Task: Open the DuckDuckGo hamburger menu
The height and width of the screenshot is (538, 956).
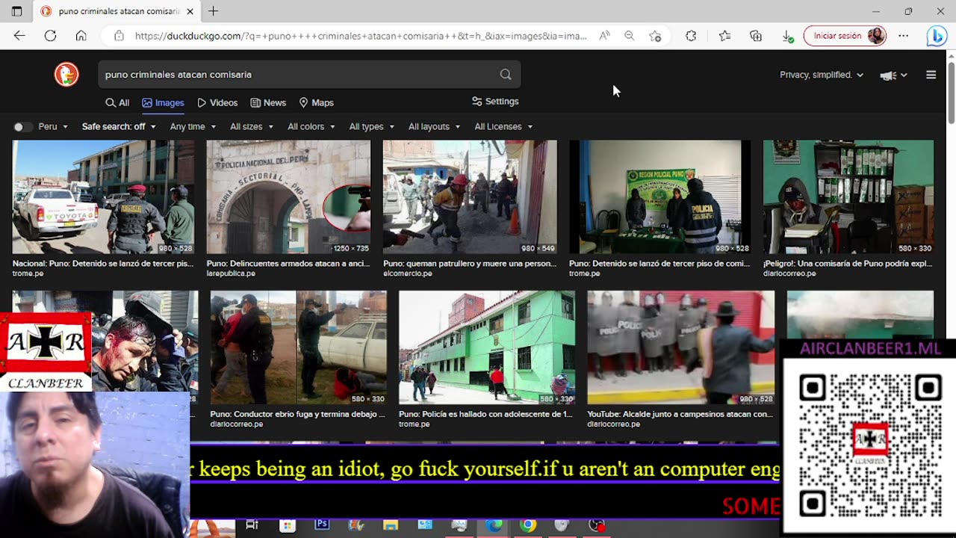Action: 931,75
